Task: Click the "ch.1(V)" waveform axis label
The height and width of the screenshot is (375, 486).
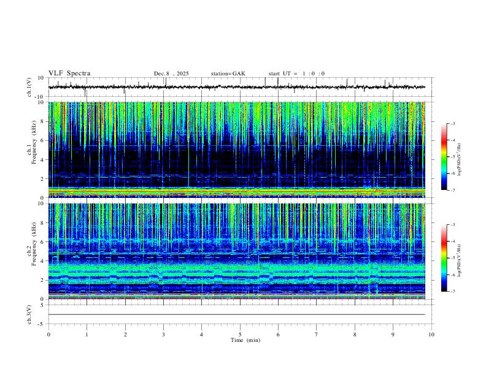Action: [x=29, y=87]
